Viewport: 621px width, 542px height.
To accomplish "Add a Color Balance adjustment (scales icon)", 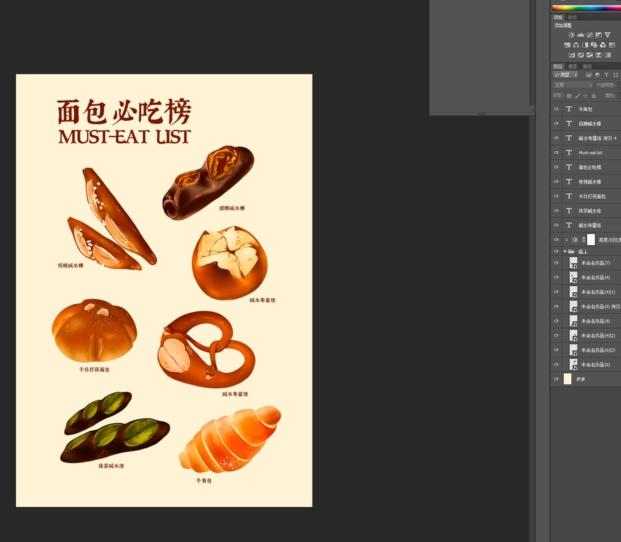I will (x=576, y=45).
